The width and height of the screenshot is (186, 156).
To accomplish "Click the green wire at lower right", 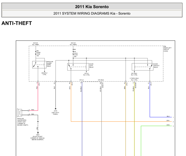I will (x=141, y=141).
